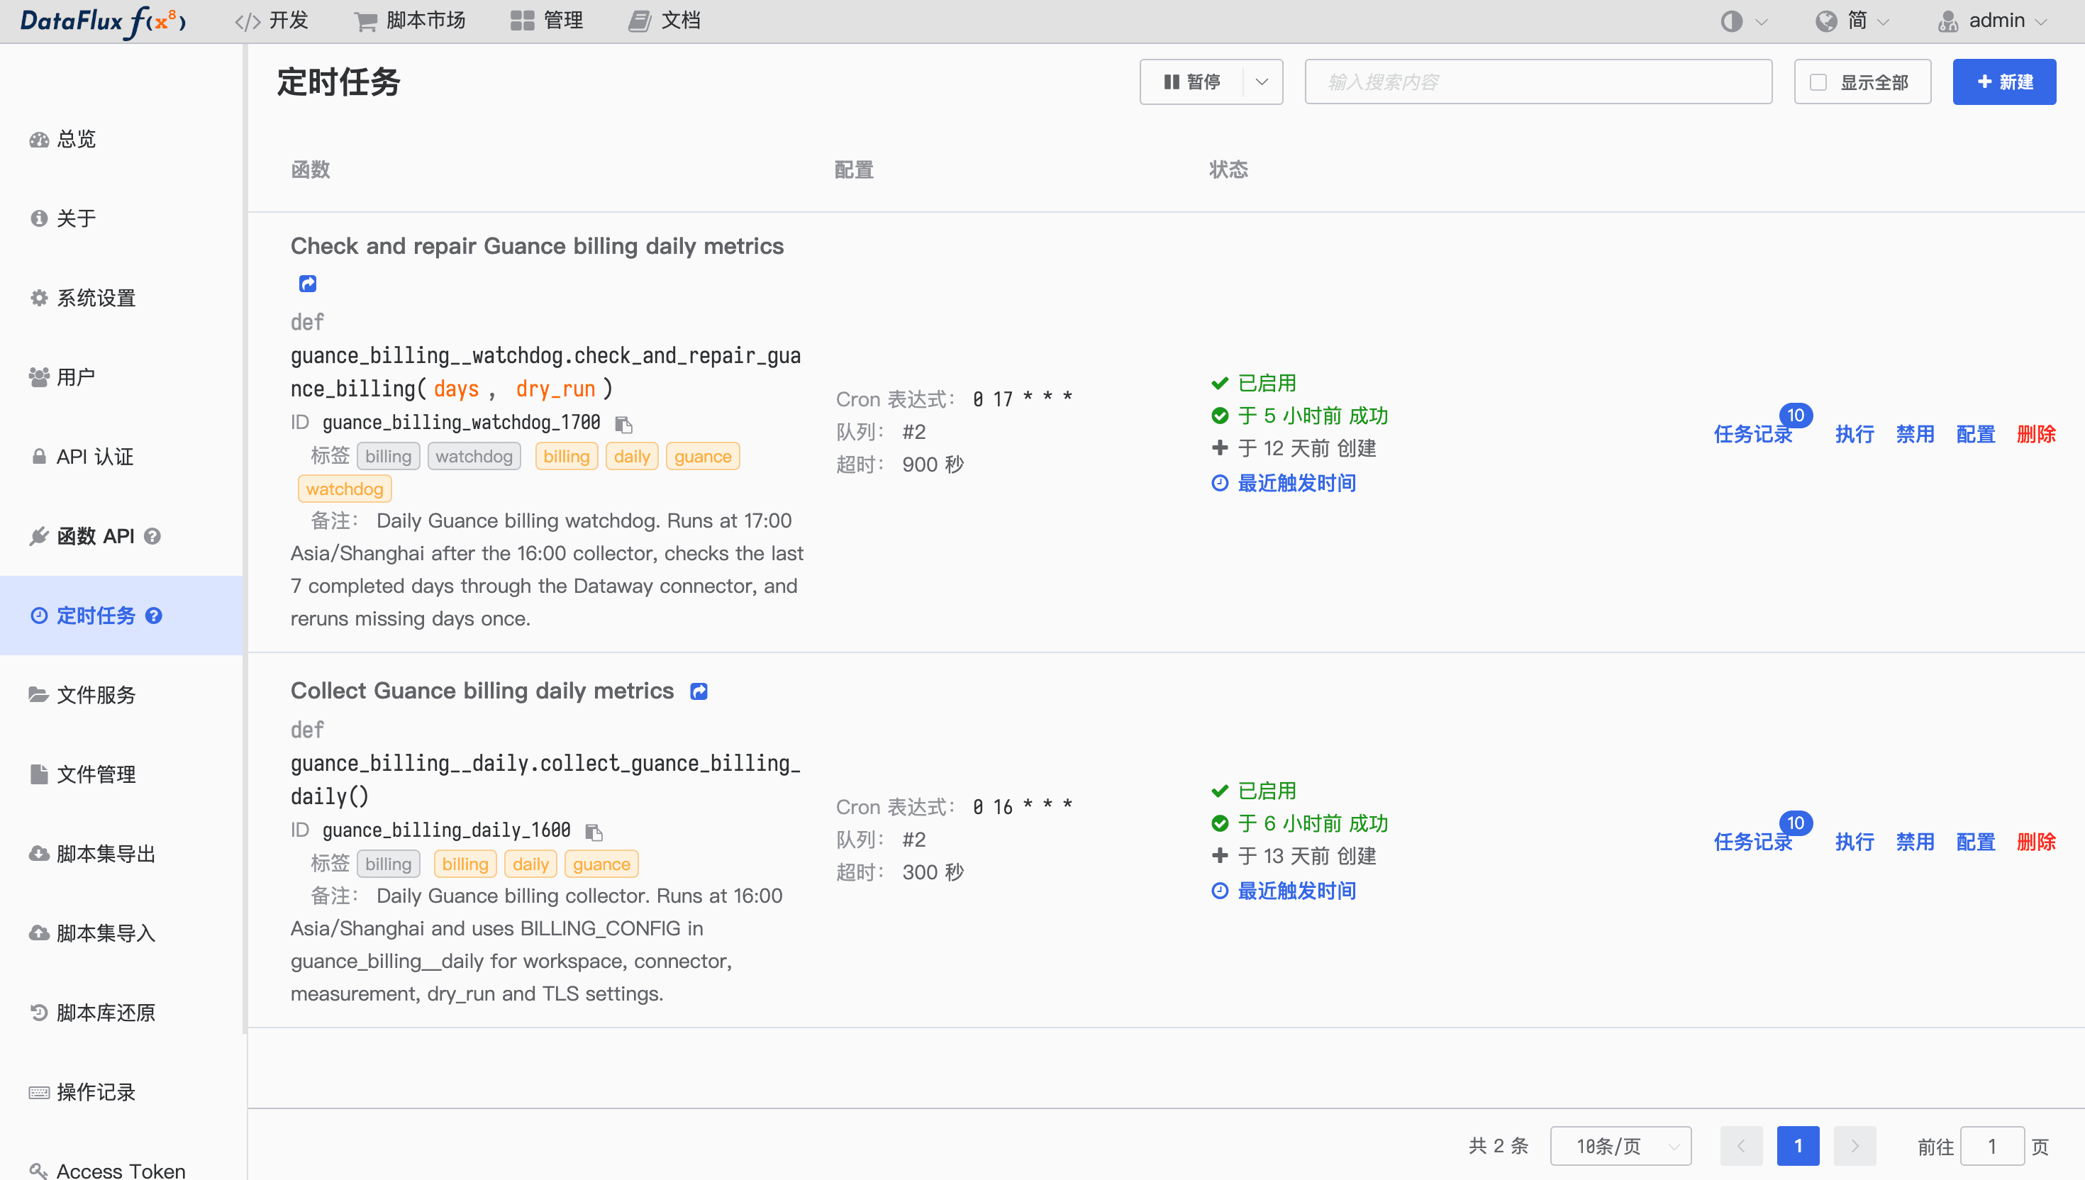Click gray watchdog tag on watchdog task
This screenshot has height=1180, width=2085.
pos(474,456)
